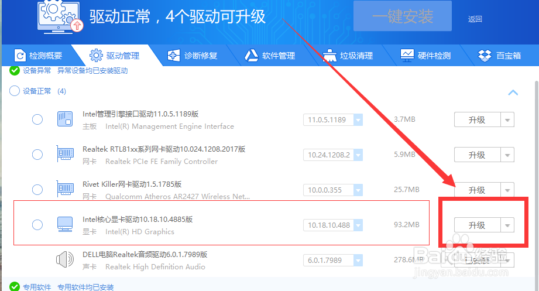The height and width of the screenshot is (291, 539).
Task: Click the text Intel(R) Management Engine Interface
Action: pyautogui.click(x=170, y=126)
